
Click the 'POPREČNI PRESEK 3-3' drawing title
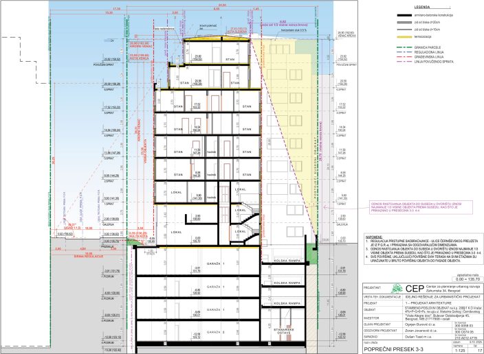pos(394,349)
